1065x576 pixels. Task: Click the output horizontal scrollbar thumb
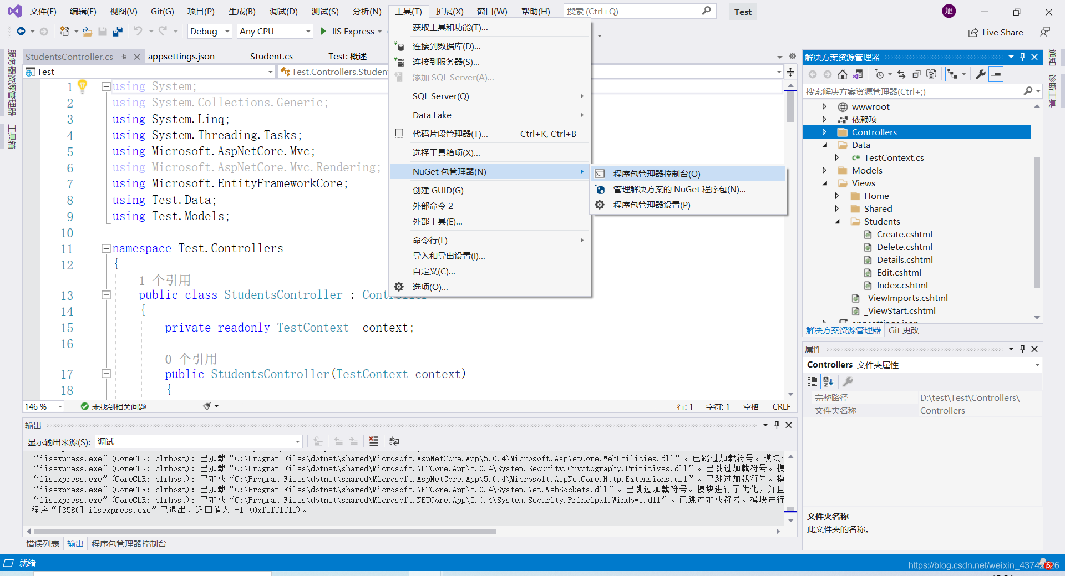pyautogui.click(x=265, y=531)
